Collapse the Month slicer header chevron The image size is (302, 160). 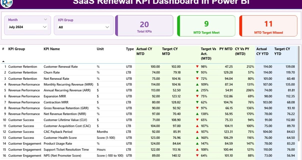pyautogui.click(x=45, y=19)
